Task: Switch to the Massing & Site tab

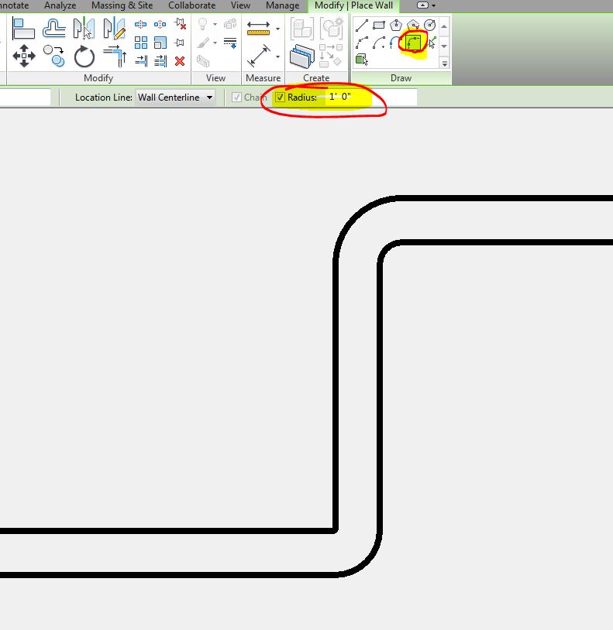Action: (122, 5)
